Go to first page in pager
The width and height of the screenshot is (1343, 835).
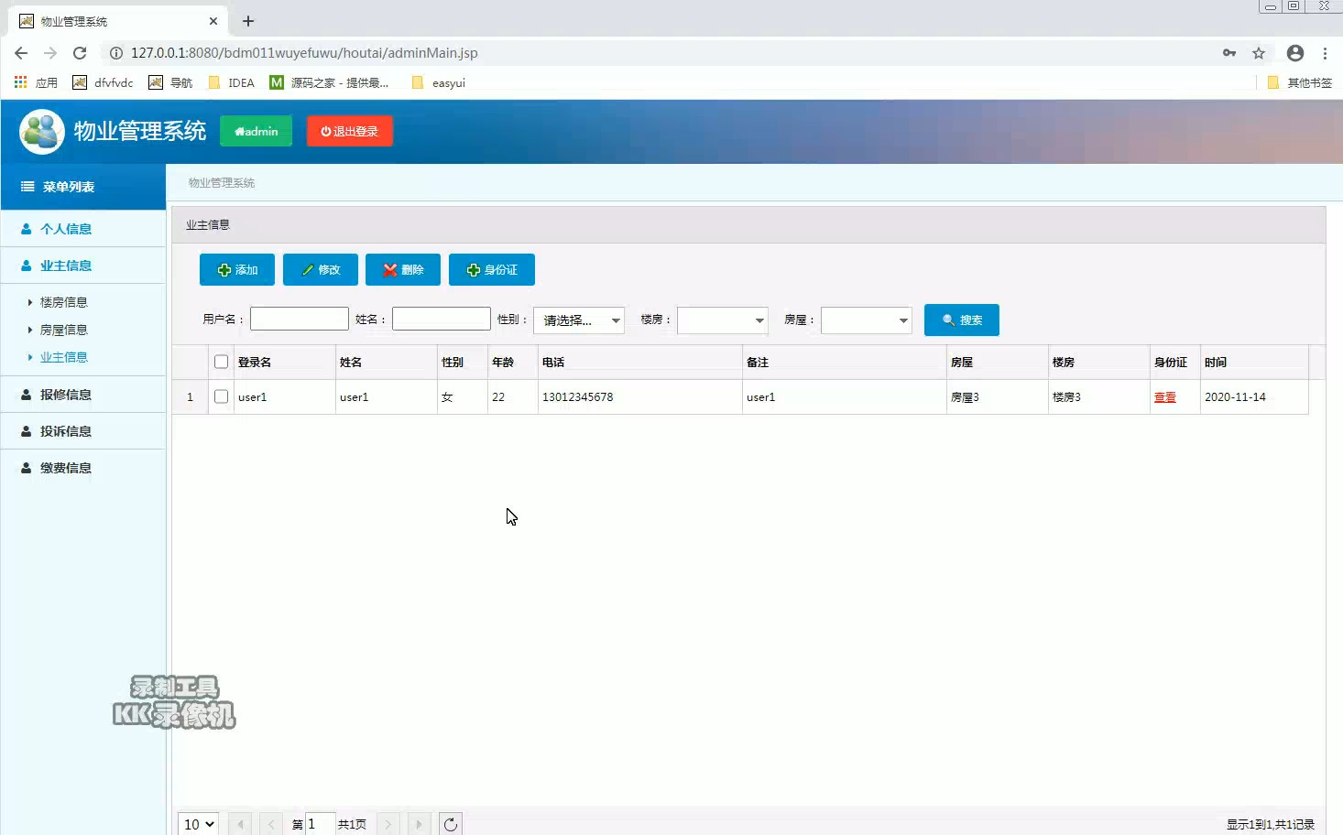[240, 824]
